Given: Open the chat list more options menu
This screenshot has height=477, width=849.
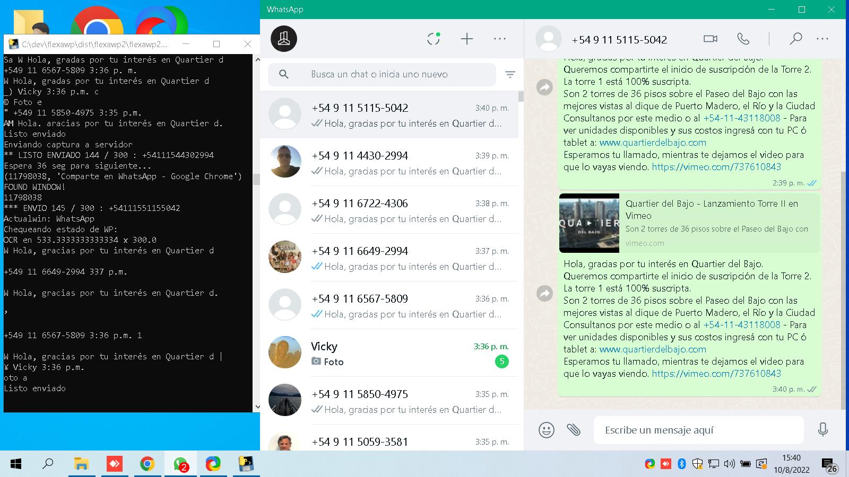Looking at the screenshot, I should click(500, 39).
